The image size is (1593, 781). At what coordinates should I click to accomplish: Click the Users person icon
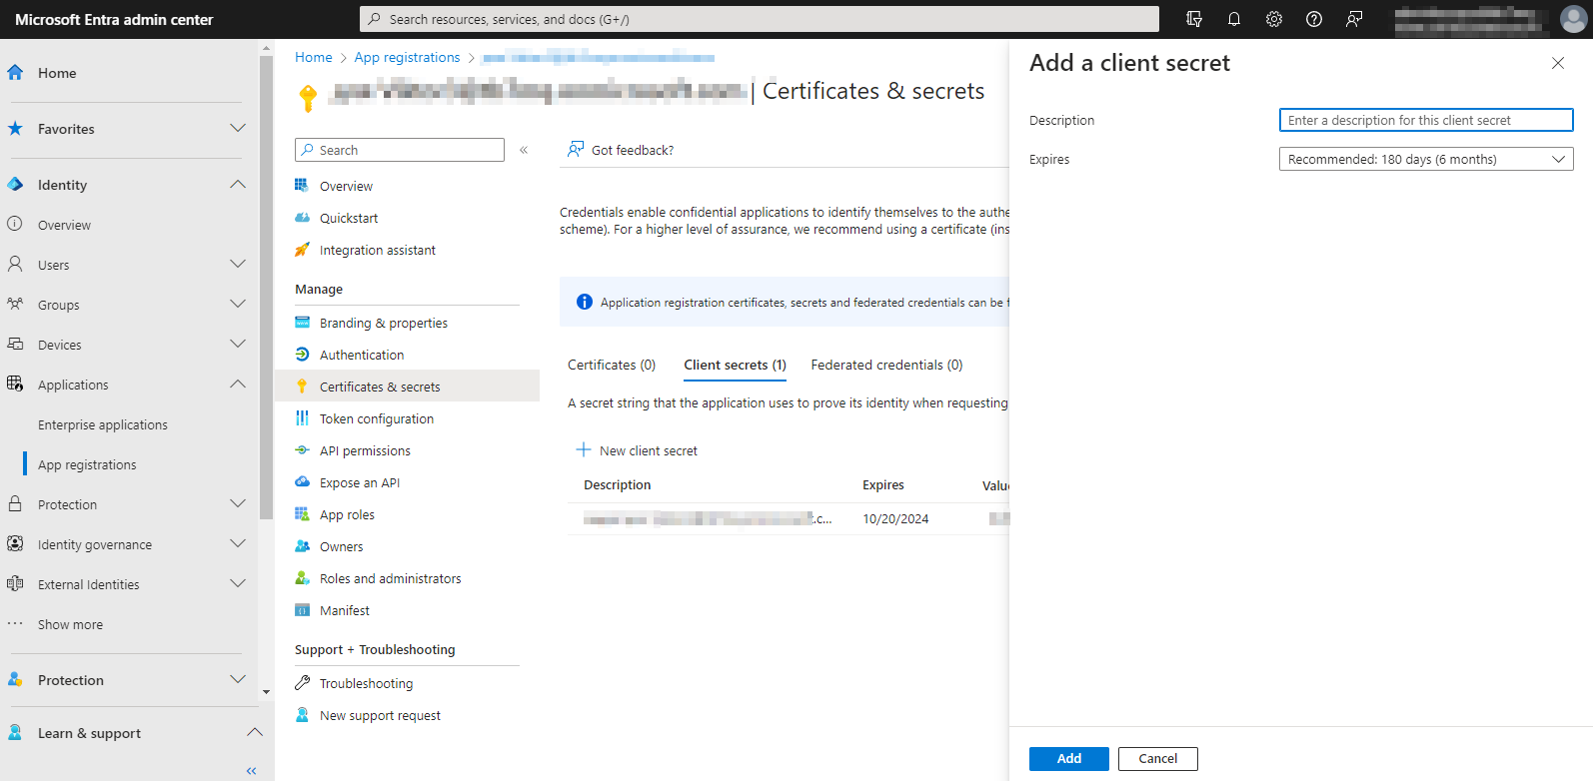point(15,265)
